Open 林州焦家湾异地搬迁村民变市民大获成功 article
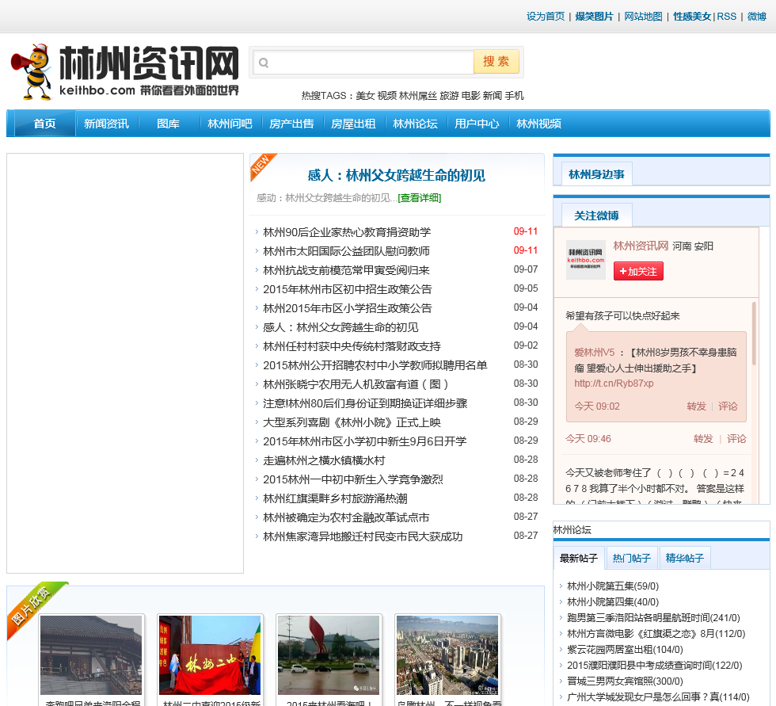The height and width of the screenshot is (706, 776). (x=363, y=536)
